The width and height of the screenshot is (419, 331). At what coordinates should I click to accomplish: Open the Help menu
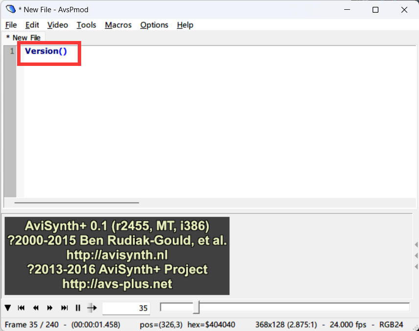tap(185, 25)
